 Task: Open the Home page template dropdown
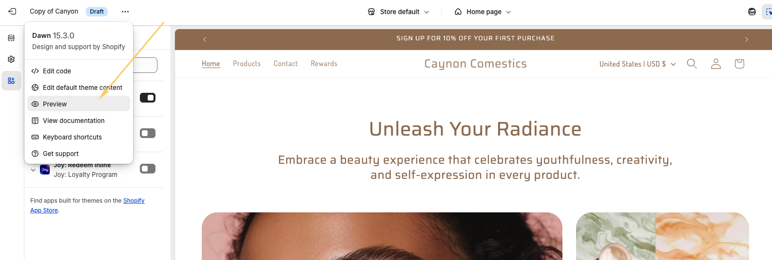pyautogui.click(x=482, y=12)
